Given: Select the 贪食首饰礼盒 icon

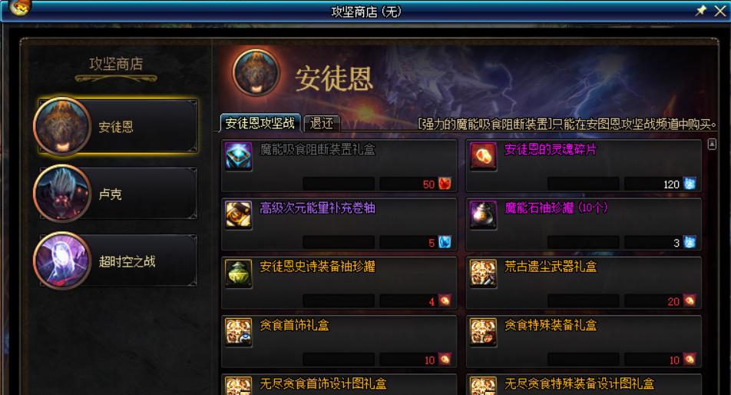Looking at the screenshot, I should [238, 333].
